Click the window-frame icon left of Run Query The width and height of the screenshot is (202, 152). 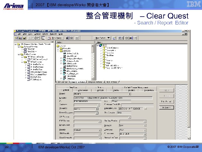pyautogui.click(x=43, y=38)
